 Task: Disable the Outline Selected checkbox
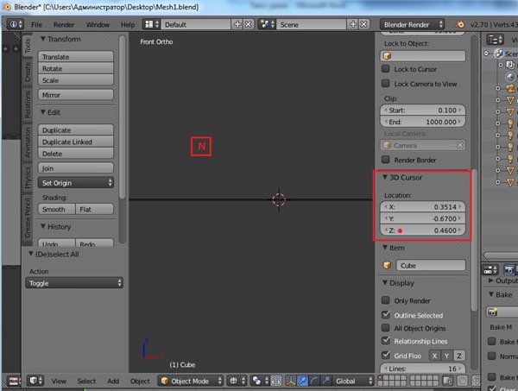tap(387, 315)
